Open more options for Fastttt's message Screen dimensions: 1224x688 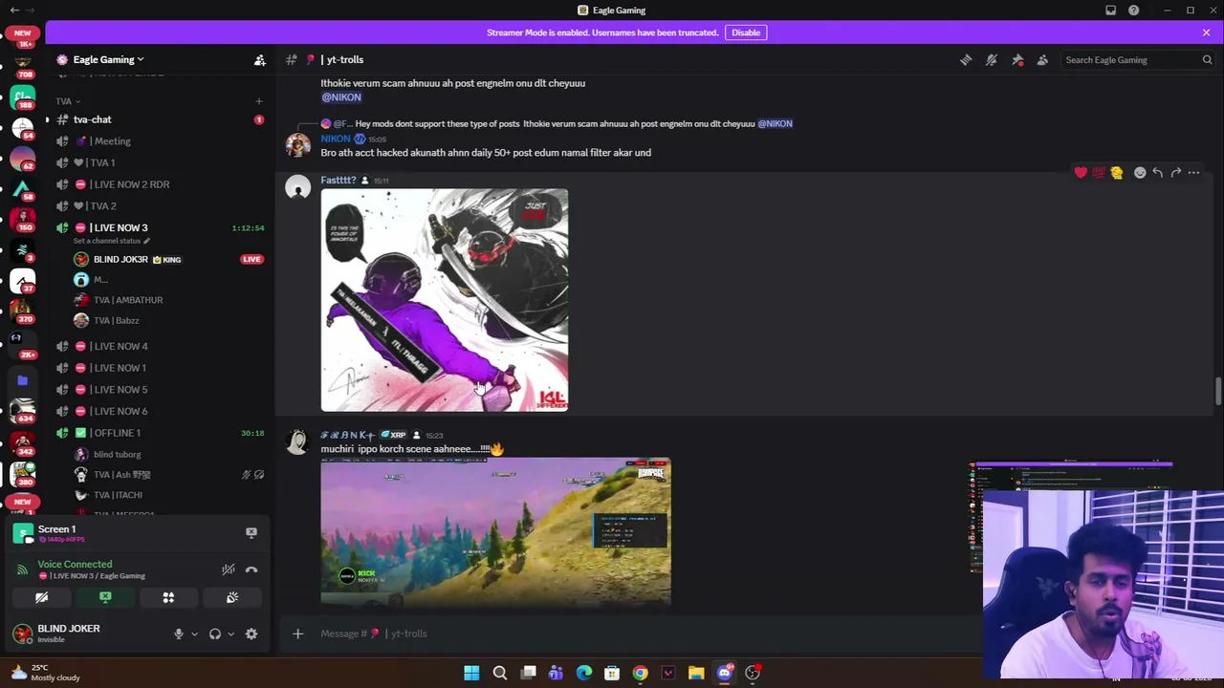tap(1193, 173)
